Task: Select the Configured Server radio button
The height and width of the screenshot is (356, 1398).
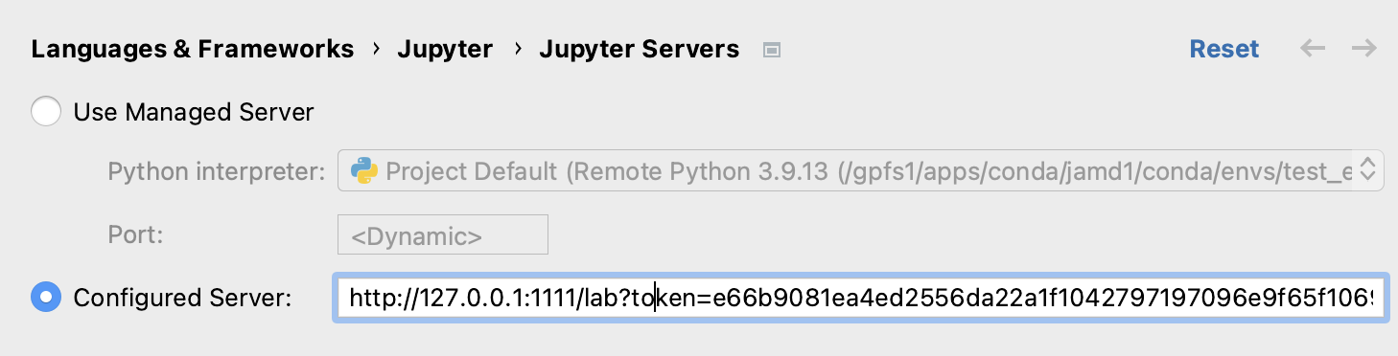Action: [x=46, y=298]
